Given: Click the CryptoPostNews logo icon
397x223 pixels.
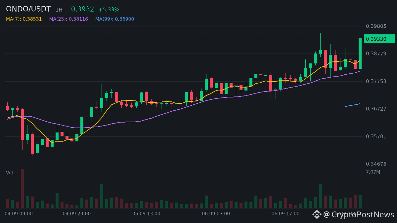Looking at the screenshot, I should 317,214.
